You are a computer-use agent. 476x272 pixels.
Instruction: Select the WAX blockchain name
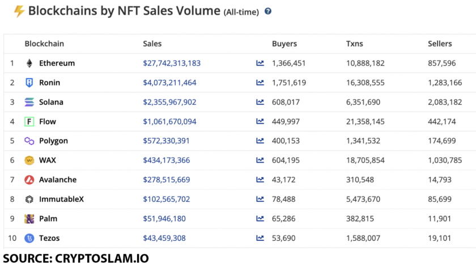click(48, 160)
